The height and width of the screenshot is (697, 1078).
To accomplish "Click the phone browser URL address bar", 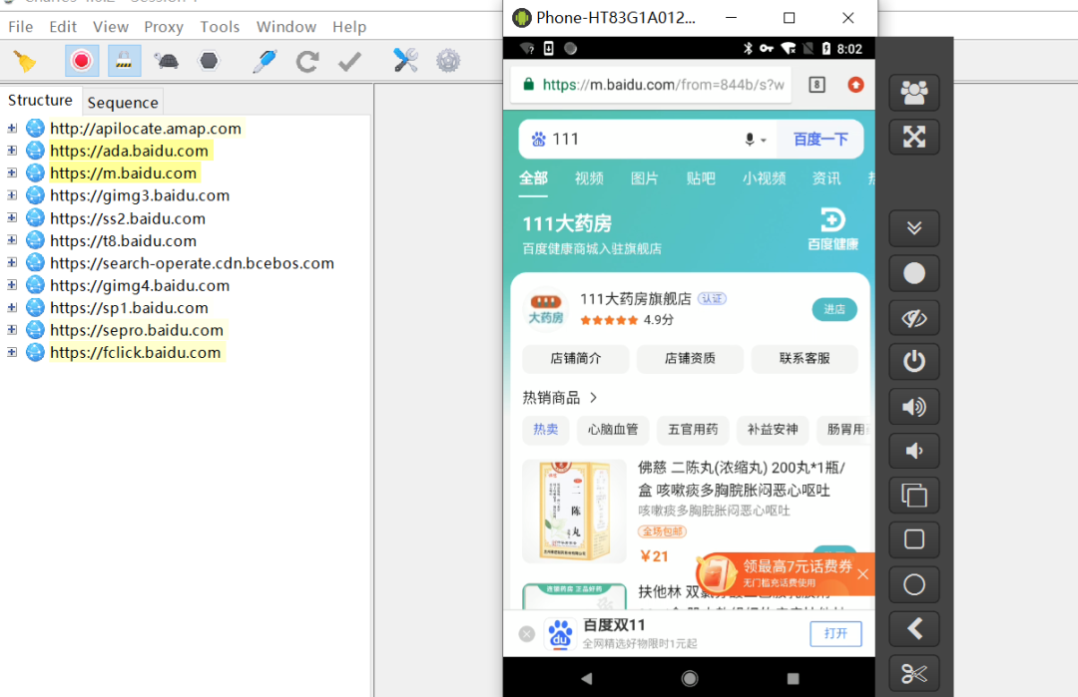I will click(651, 85).
